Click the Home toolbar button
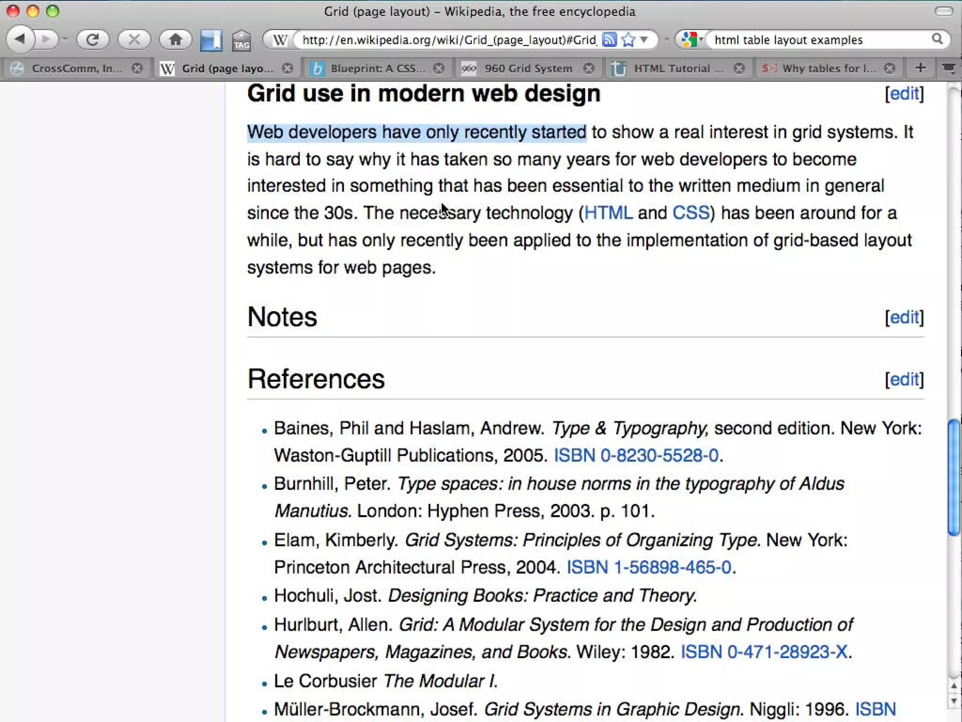The width and height of the screenshot is (962, 722). click(x=175, y=39)
